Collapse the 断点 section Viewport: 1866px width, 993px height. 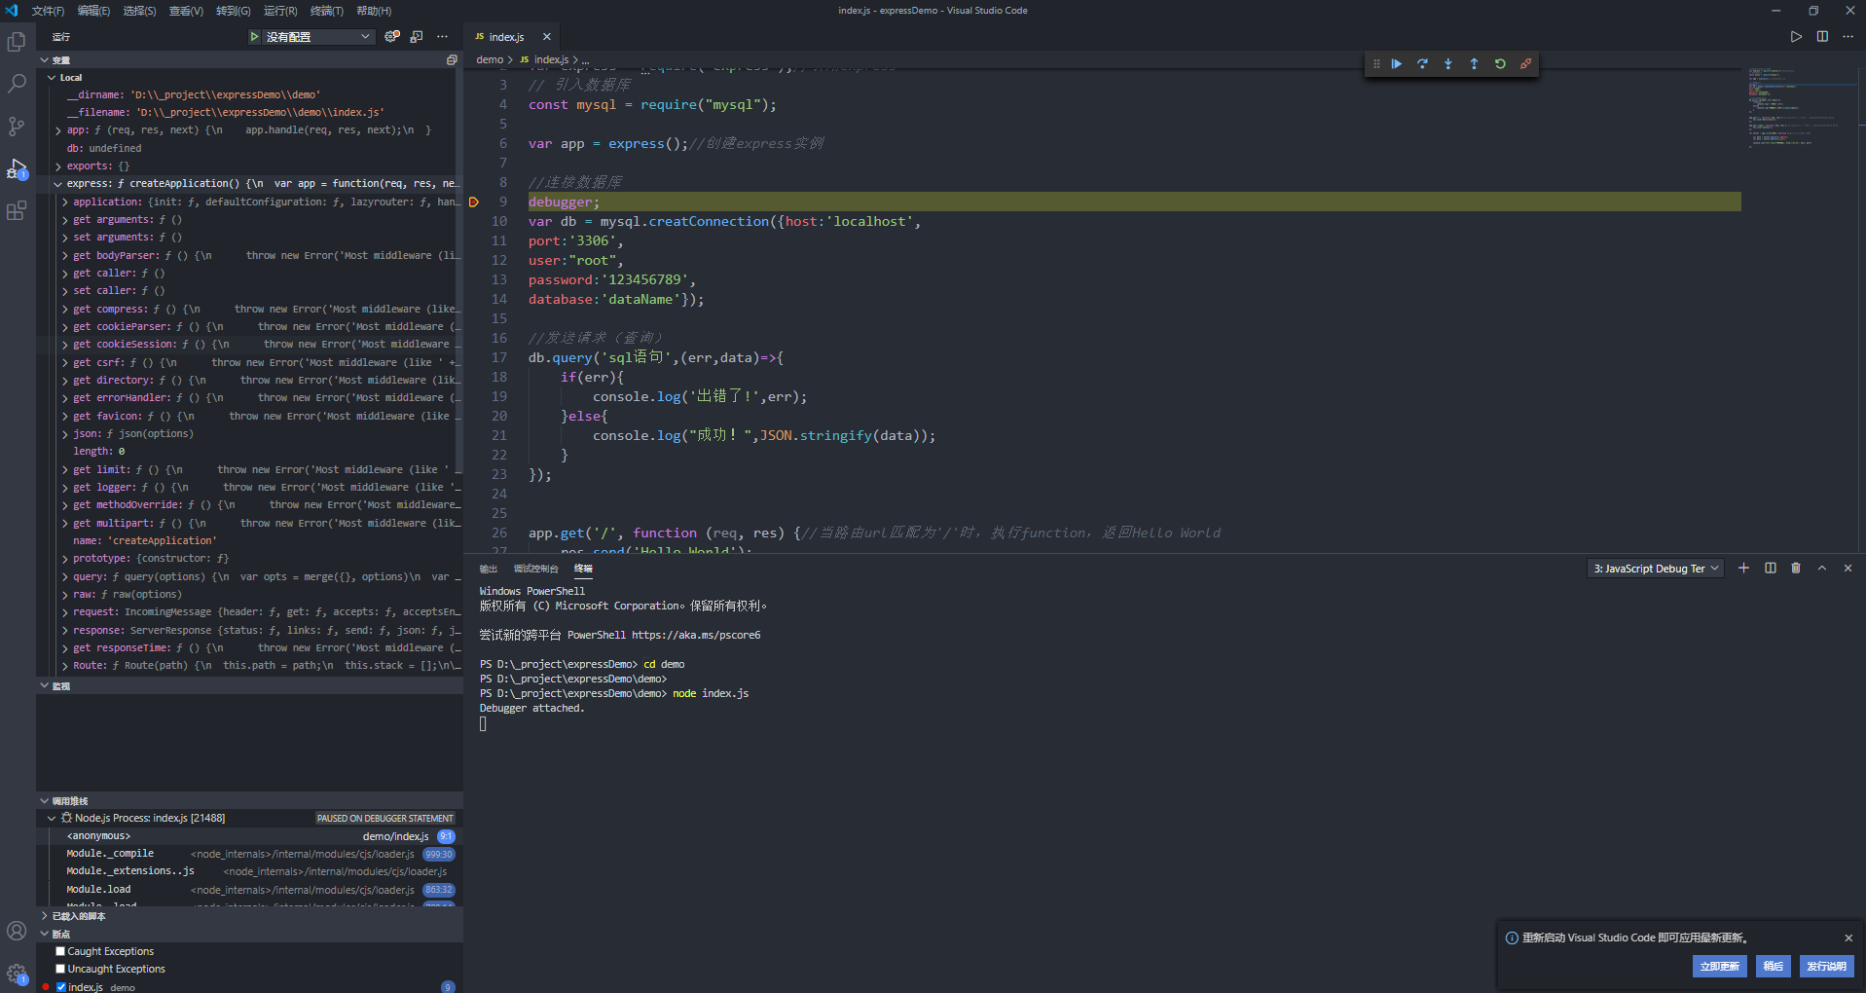coord(45,934)
